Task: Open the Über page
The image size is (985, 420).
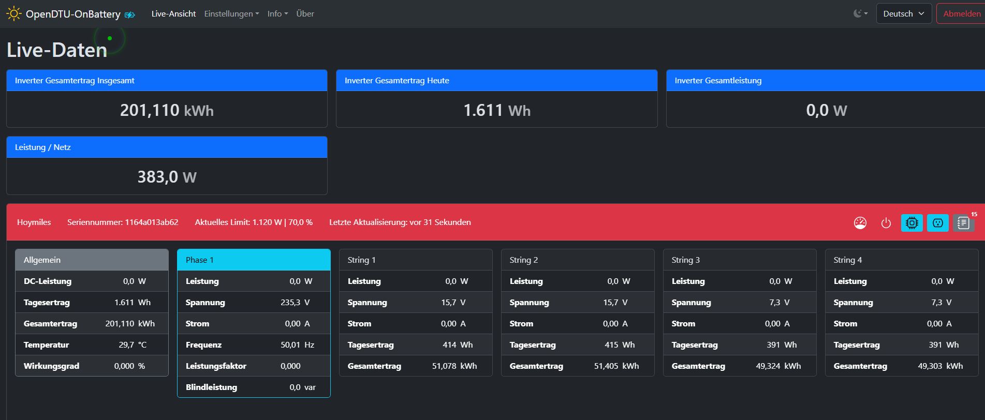Action: [x=305, y=14]
